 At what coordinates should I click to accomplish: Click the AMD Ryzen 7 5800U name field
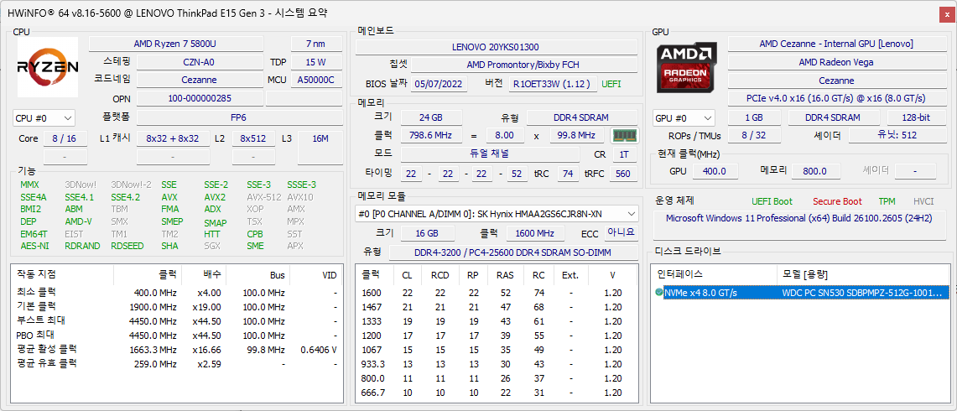(x=176, y=44)
